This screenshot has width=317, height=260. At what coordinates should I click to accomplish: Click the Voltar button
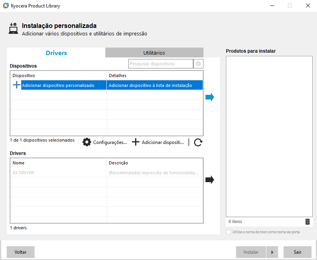[x=20, y=252]
